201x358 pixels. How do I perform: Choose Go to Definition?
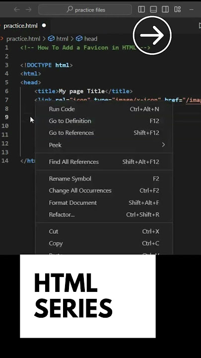coord(104,121)
